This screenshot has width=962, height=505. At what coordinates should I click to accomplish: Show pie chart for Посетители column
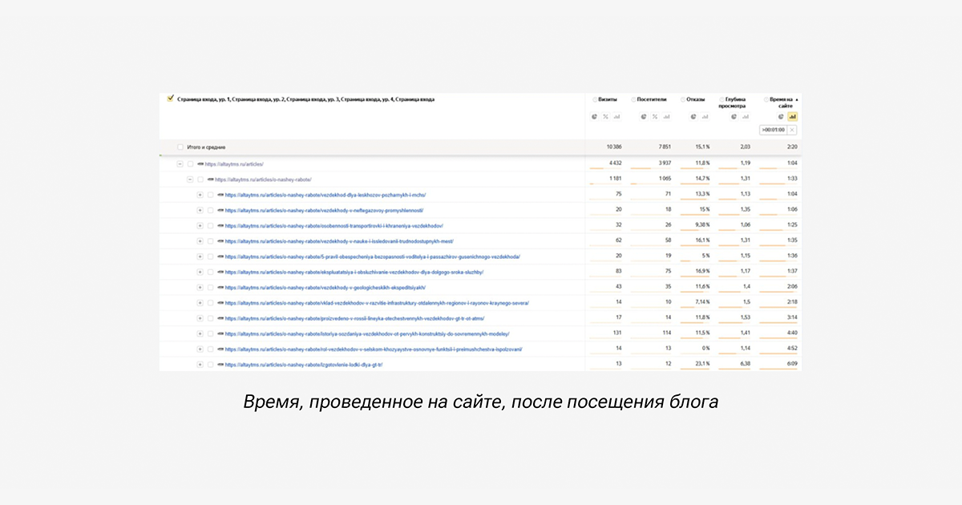coord(644,116)
